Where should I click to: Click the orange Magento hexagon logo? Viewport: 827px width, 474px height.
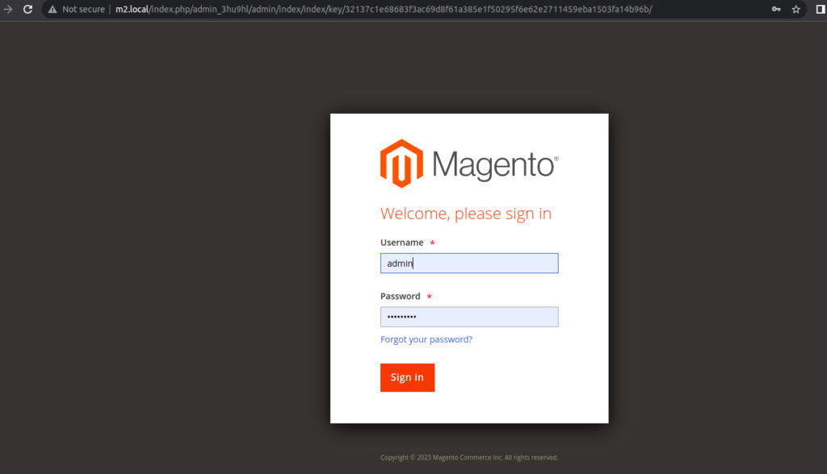coord(401,164)
